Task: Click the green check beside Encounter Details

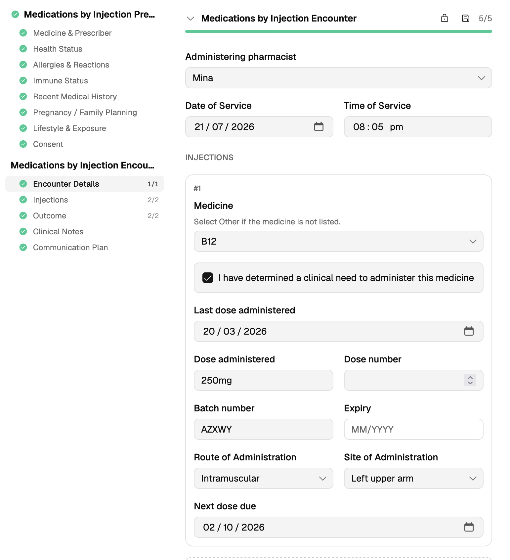Action: tap(23, 184)
